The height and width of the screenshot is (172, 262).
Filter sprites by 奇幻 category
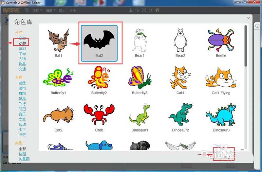click(22, 48)
